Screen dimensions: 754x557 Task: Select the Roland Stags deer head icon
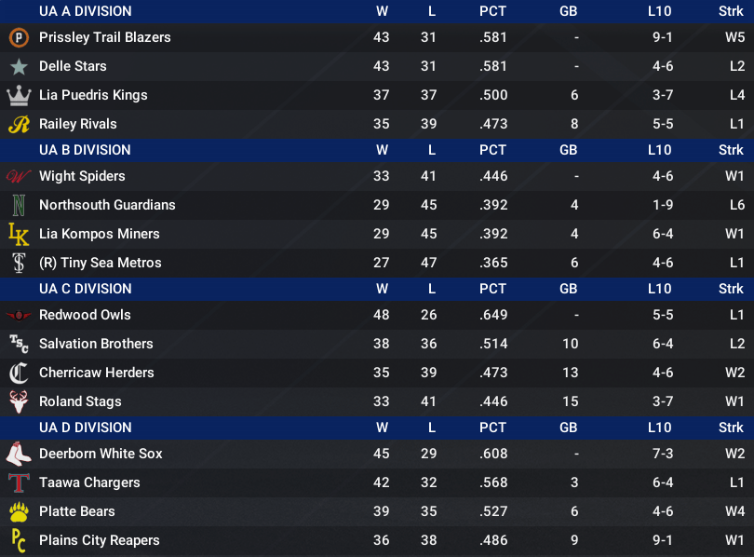click(19, 401)
